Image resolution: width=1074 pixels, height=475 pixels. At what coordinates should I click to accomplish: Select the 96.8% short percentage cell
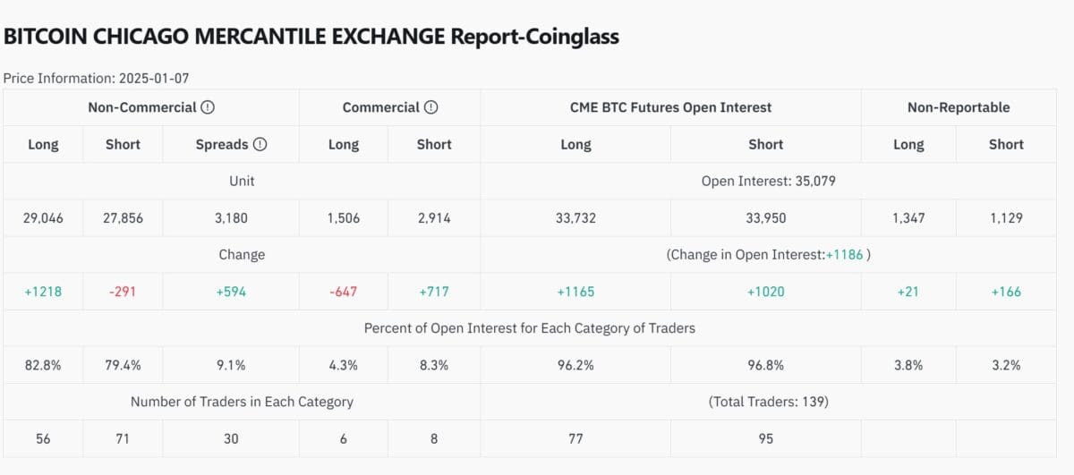point(765,365)
